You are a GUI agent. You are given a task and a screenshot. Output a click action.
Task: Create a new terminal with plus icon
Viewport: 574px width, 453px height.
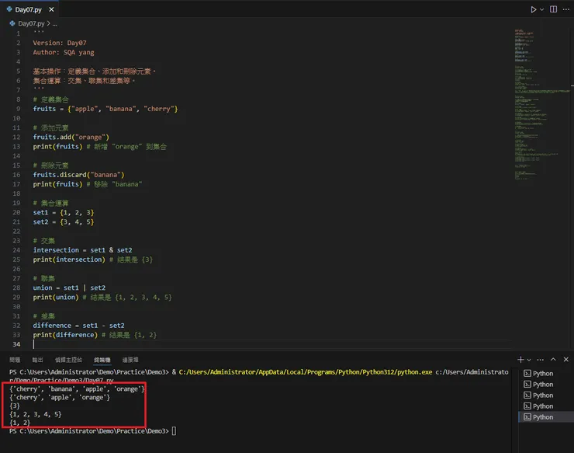point(520,360)
